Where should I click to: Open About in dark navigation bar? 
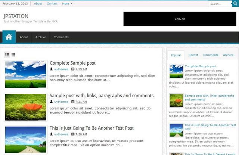pos(24,37)
